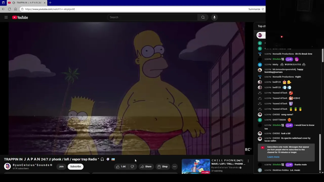
Task: Open the RyanCelsius°Sounds channel name link
Action: tap(31, 165)
